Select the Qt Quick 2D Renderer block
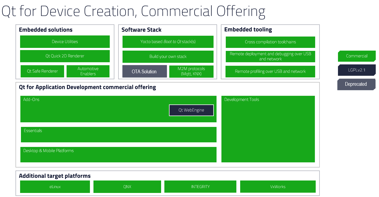379x197 pixels. pyautogui.click(x=65, y=56)
